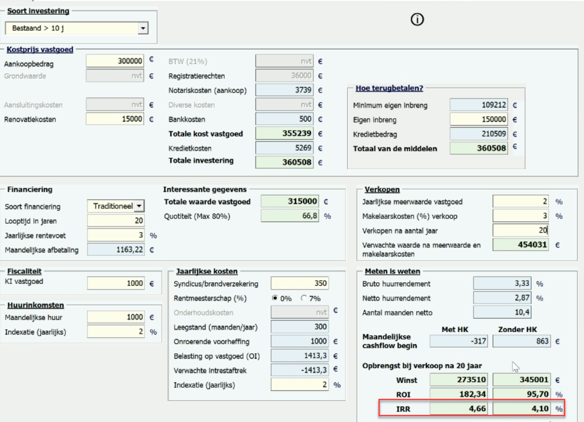
Task: Click the BTW (21%) field
Action: (x=284, y=61)
